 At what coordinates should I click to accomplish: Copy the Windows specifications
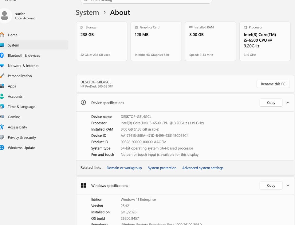pyautogui.click(x=271, y=185)
